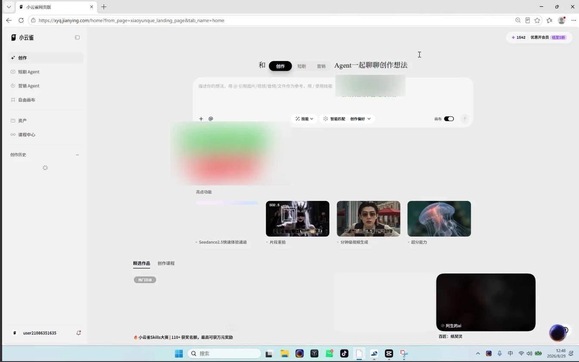Click the floating dark orb assistant icon
Viewport: 579px width, 362px height.
[558, 333]
